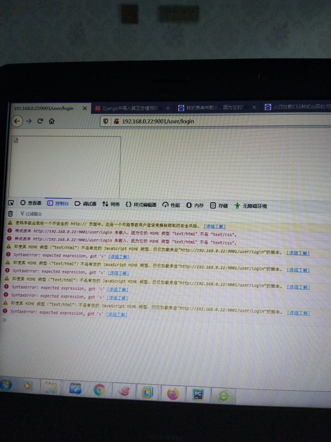Open the 网络 network panel

(111, 204)
